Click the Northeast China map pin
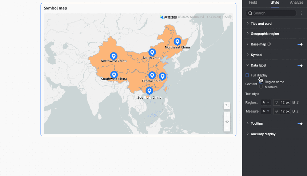This screenshot has width=307, height=176. tap(177, 42)
